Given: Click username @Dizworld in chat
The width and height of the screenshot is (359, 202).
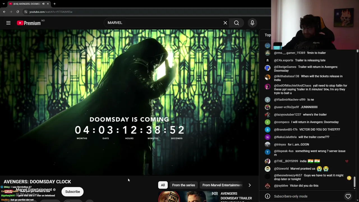Looking at the screenshot, I should click(x=281, y=169).
